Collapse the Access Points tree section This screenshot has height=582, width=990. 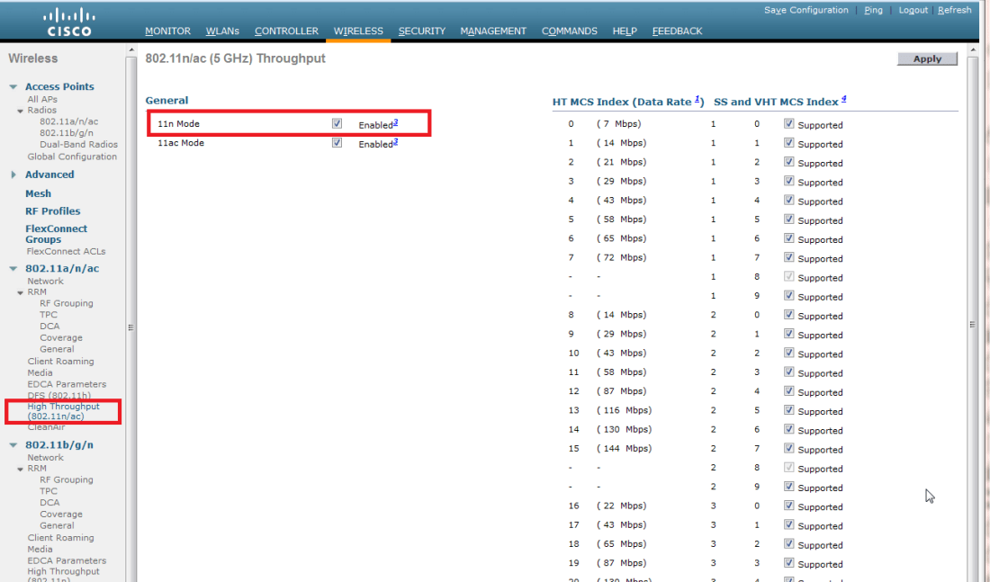click(x=13, y=85)
